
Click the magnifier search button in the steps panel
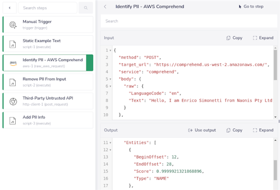point(86,8)
